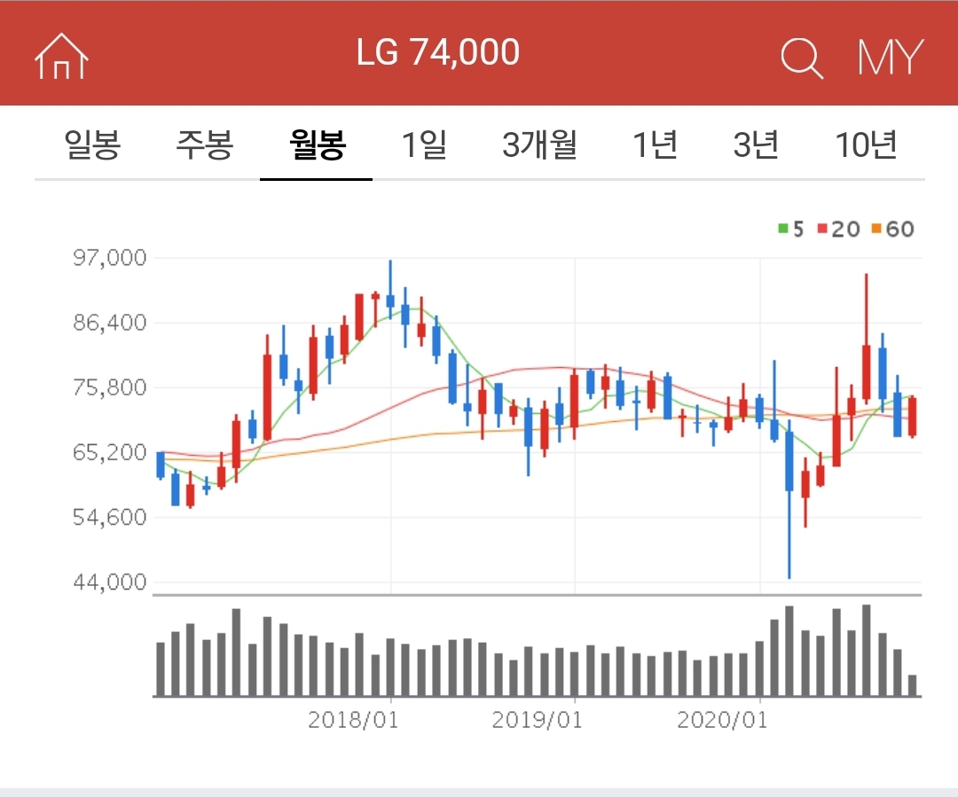
Task: Select the 월봉 monthly candle tab
Action: [x=317, y=145]
